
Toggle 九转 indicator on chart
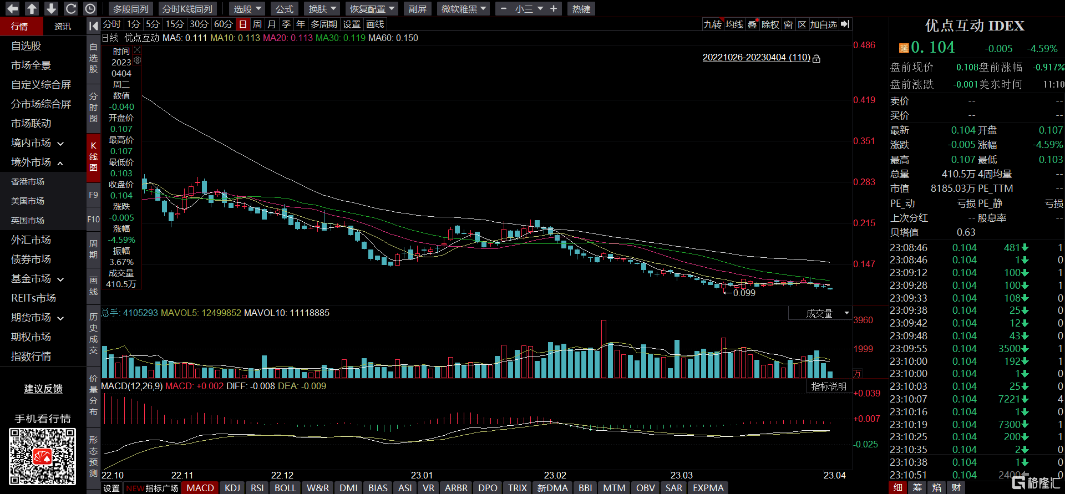pyautogui.click(x=713, y=24)
